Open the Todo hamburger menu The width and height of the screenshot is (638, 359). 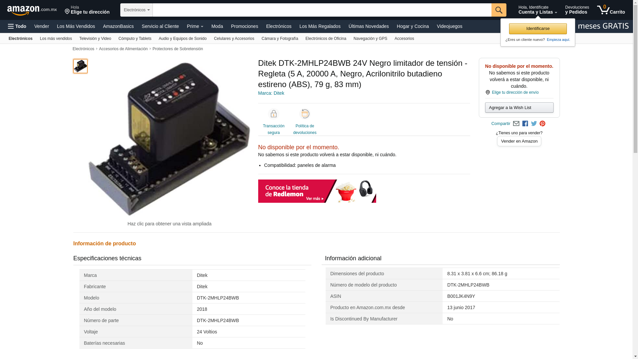17,26
